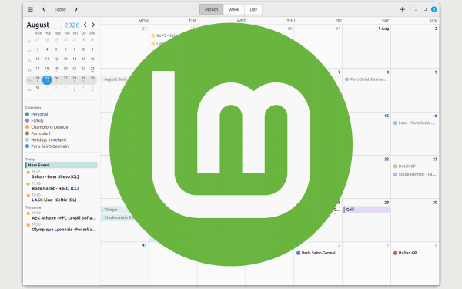Go to next period using header forward arrow
Screen dimensions: 462x289
tap(75, 9)
